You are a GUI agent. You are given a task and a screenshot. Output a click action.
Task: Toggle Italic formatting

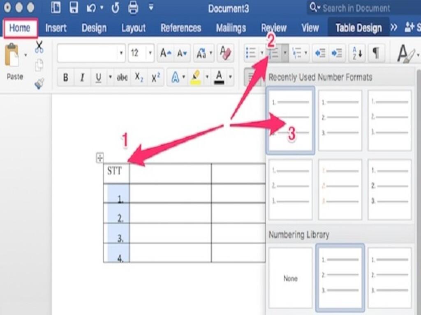coord(82,77)
